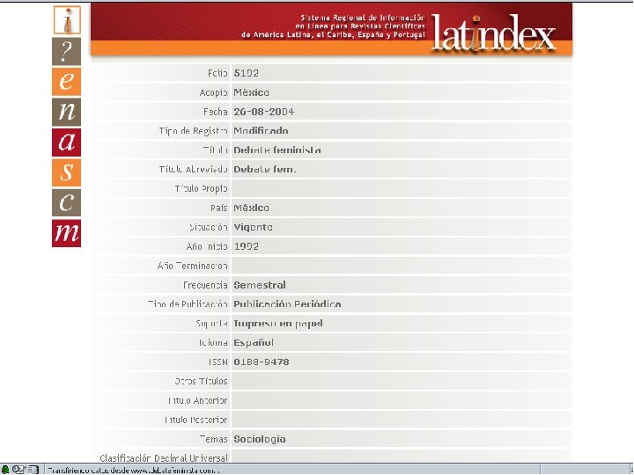634x475 pixels.
Task: Click the 'Título Abreviado' field label
Action: 193,170
